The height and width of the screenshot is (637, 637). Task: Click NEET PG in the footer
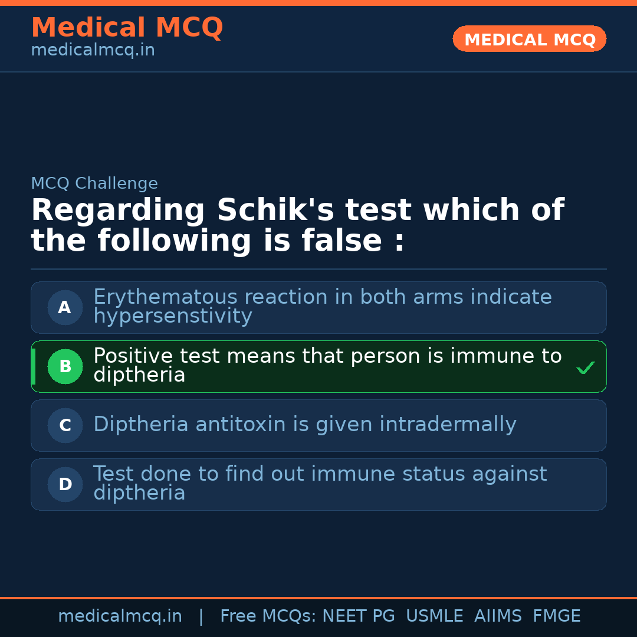pos(359,616)
